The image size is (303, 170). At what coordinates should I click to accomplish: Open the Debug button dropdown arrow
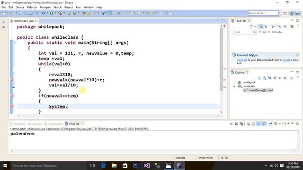pyautogui.click(x=47, y=13)
